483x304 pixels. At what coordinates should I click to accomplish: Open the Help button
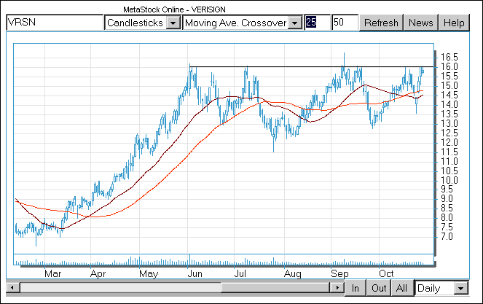[x=454, y=23]
